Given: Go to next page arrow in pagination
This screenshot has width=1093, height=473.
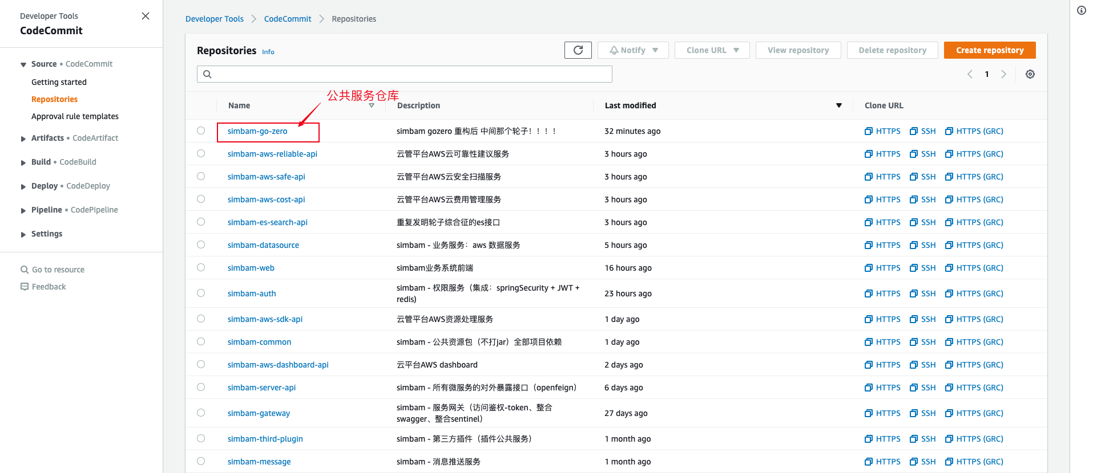Looking at the screenshot, I should pyautogui.click(x=1003, y=74).
